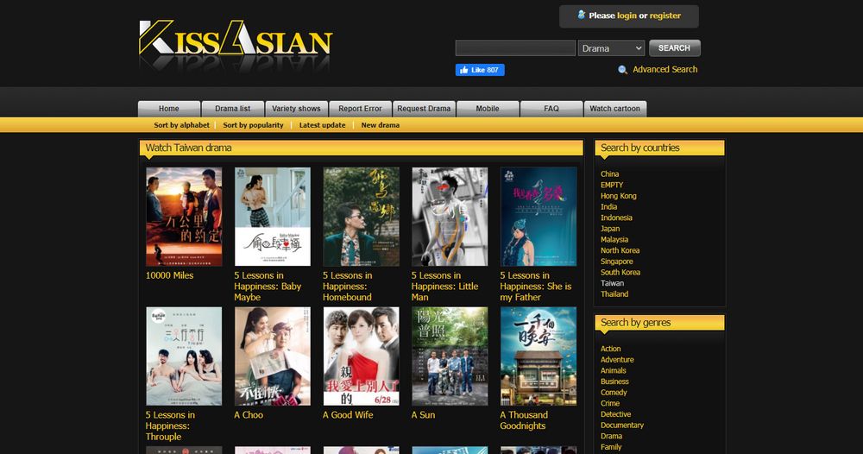
Task: Select Sort by popularity
Action: [253, 125]
